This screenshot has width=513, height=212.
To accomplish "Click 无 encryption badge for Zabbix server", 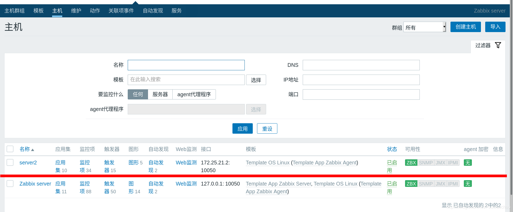I will [x=468, y=184].
